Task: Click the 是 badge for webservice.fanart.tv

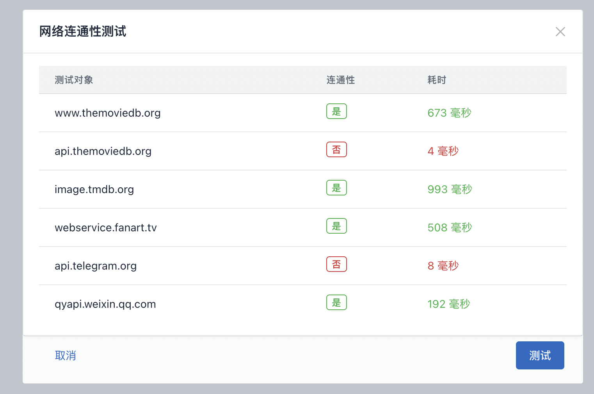Action: [336, 226]
